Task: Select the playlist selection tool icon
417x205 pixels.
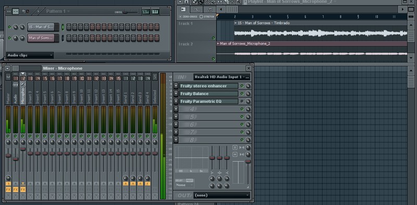Action: (x=232, y=2)
